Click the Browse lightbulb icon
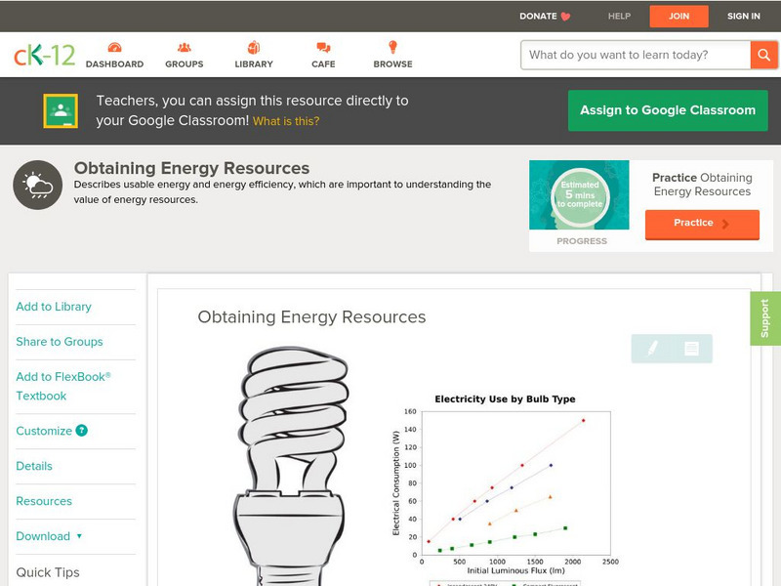Viewport: 781px width, 586px height. (392, 46)
